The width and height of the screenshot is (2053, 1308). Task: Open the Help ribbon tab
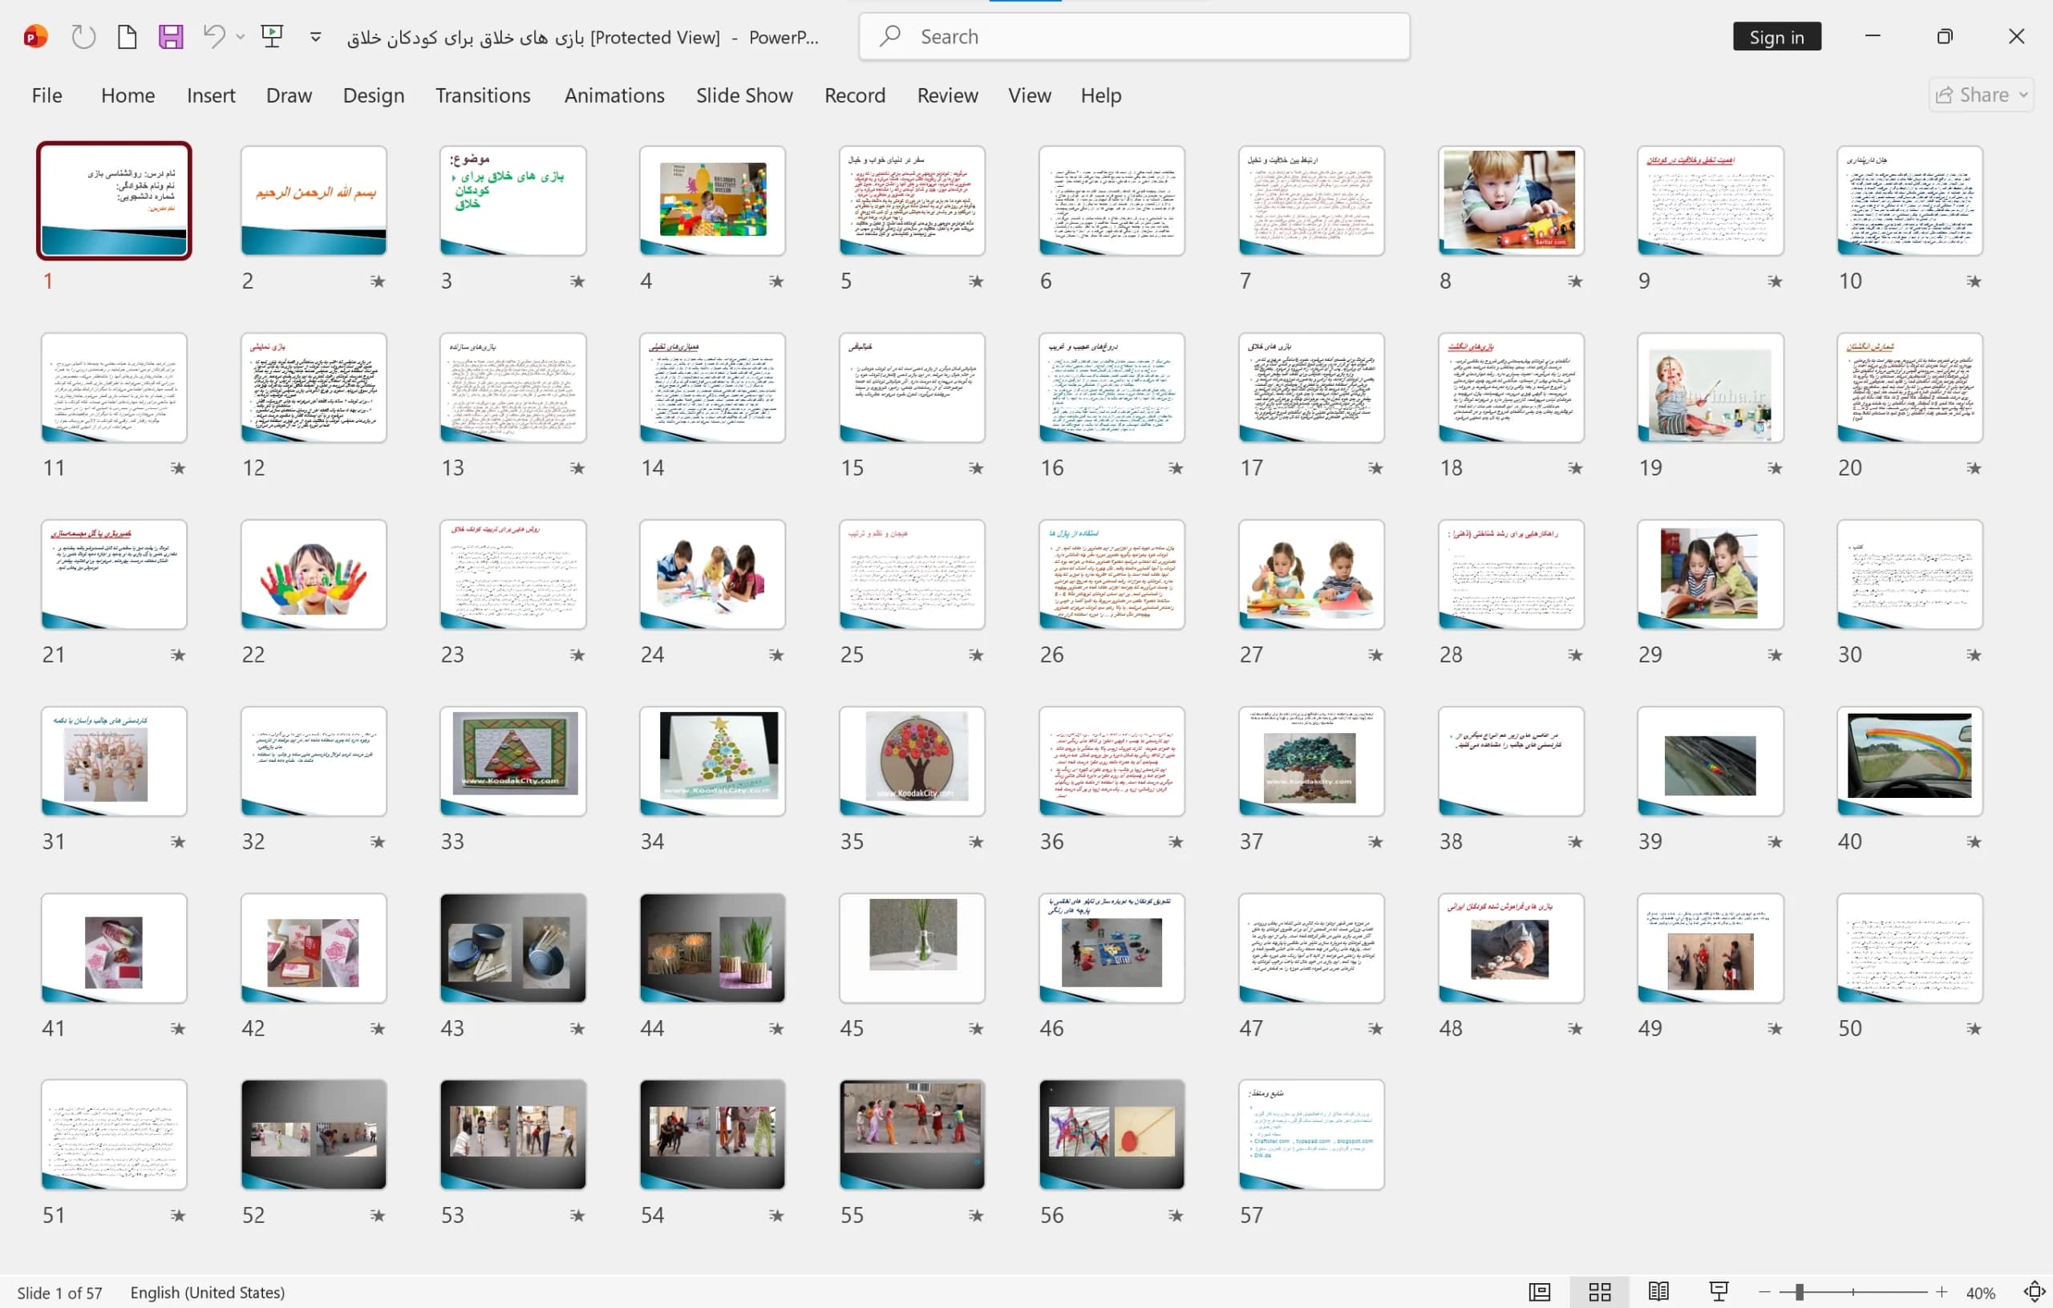coord(1100,95)
